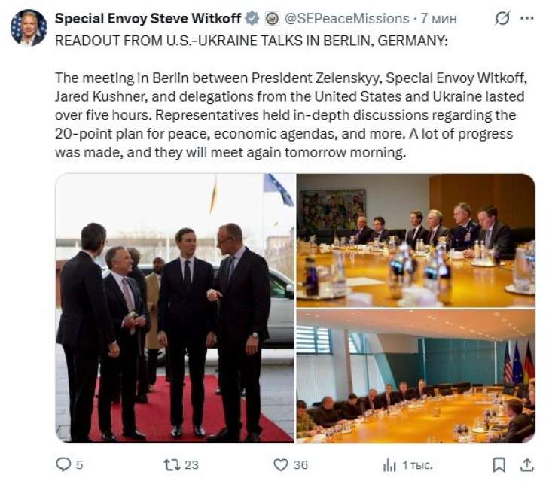Viewport: 549px width, 484px height.
Task: Click the like count 36
Action: click(300, 465)
